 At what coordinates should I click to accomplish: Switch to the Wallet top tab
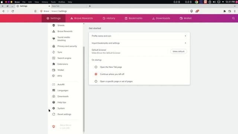(186, 18)
